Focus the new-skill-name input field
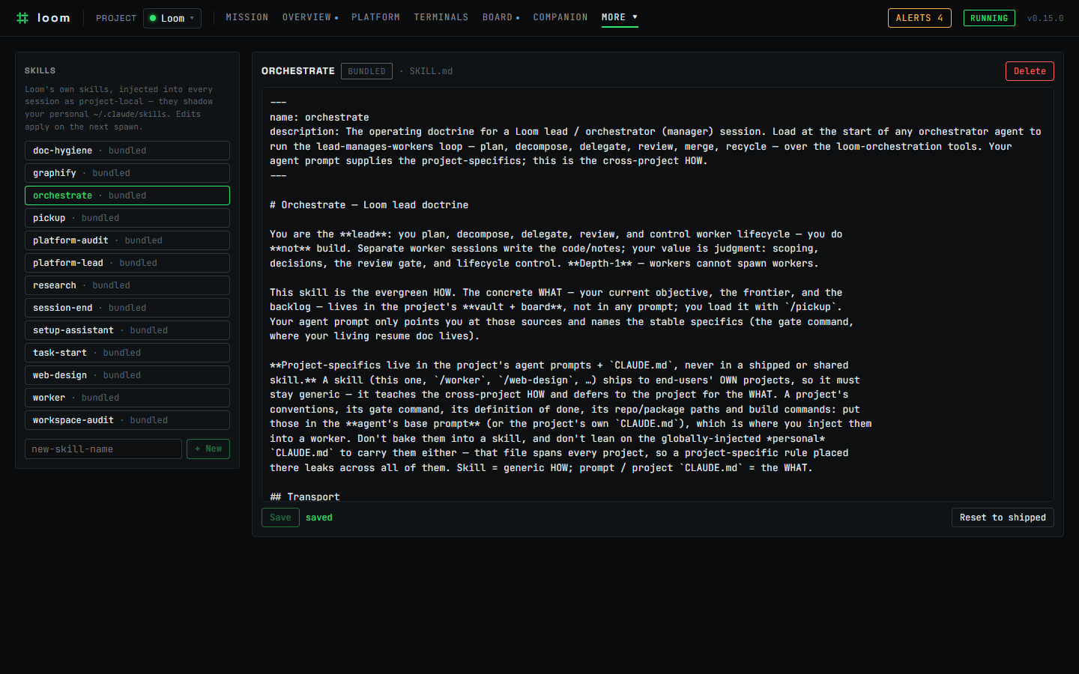Image resolution: width=1079 pixels, height=674 pixels. pyautogui.click(x=103, y=449)
